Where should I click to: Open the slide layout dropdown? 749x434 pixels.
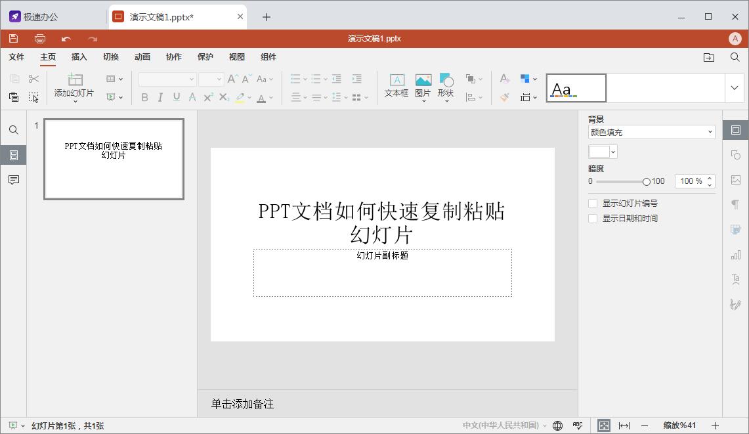(115, 79)
